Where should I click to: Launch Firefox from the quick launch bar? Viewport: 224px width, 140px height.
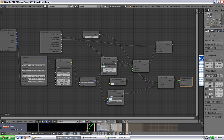click(x=25, y=138)
